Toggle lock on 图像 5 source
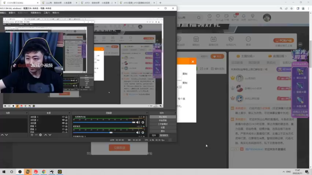Screen dimensions: 312x175 (66, 126)
